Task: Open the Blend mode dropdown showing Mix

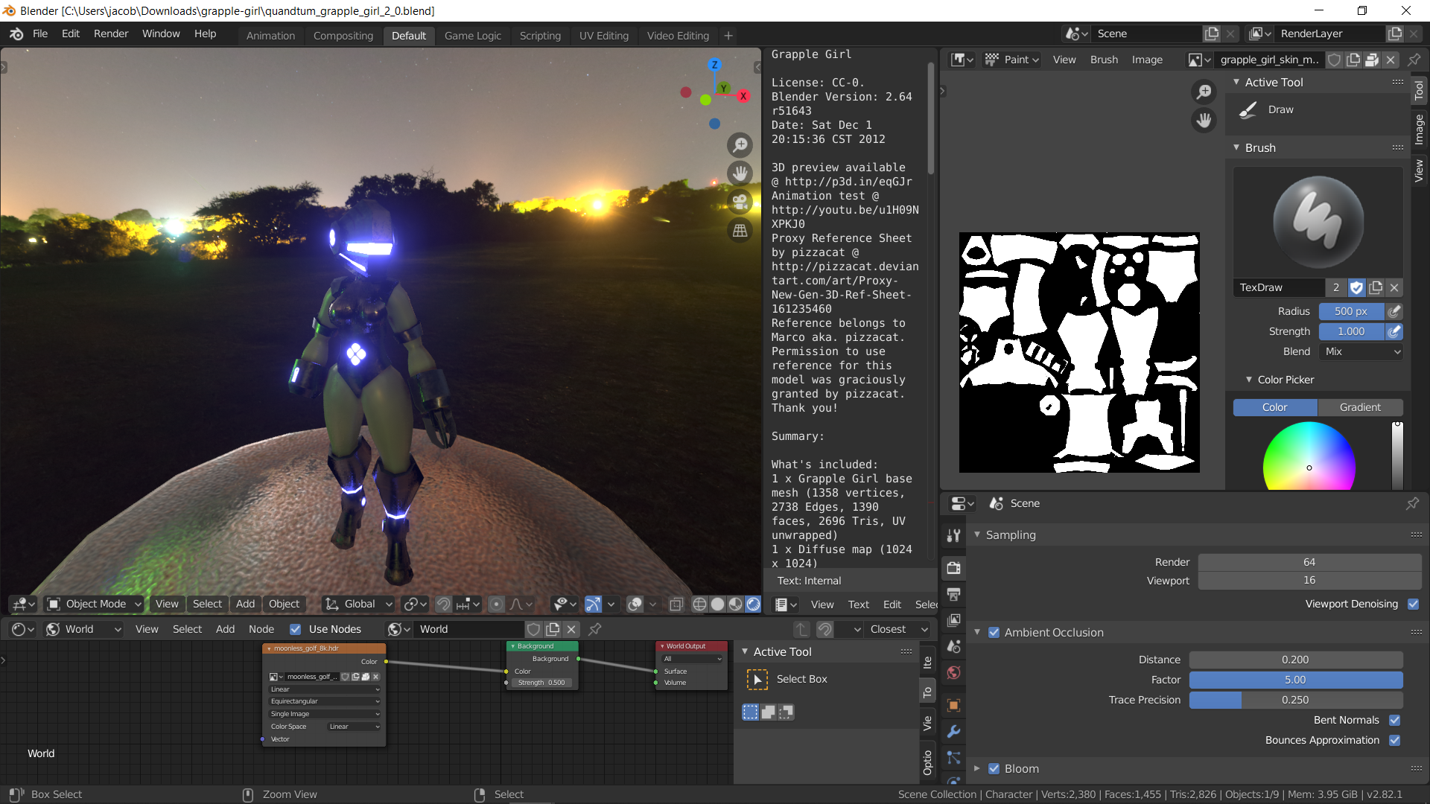Action: (x=1360, y=351)
